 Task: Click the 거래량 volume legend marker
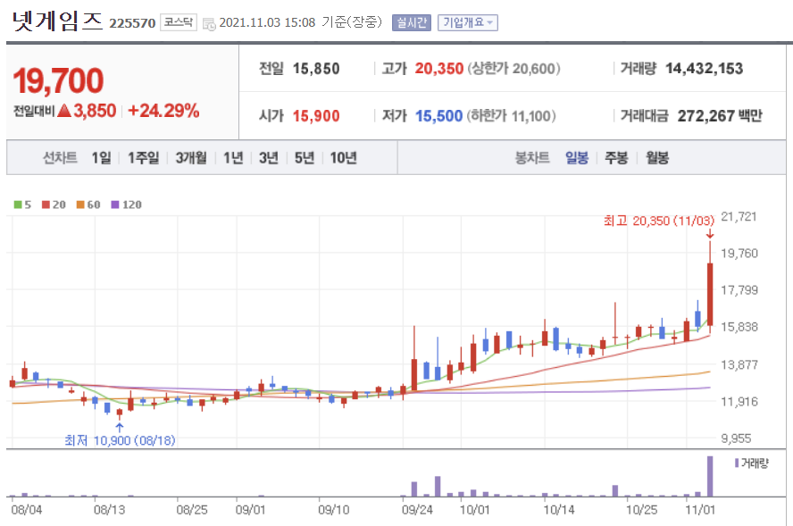point(737,463)
